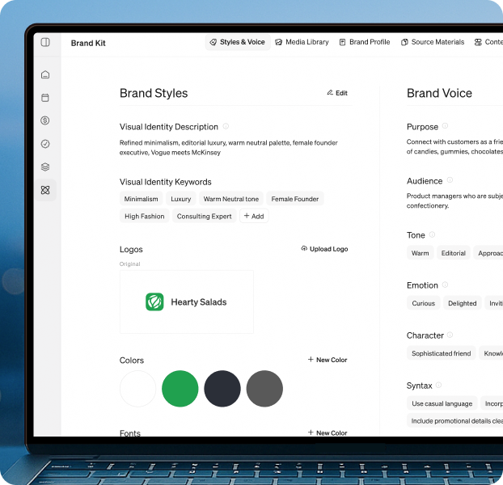
Task: Click the Warm Neutral tone keyword tag
Action: pos(231,199)
